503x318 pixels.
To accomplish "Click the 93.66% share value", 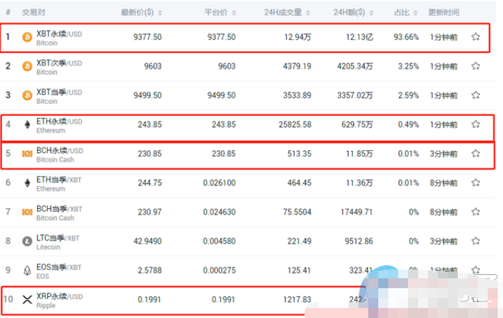I will [x=406, y=37].
